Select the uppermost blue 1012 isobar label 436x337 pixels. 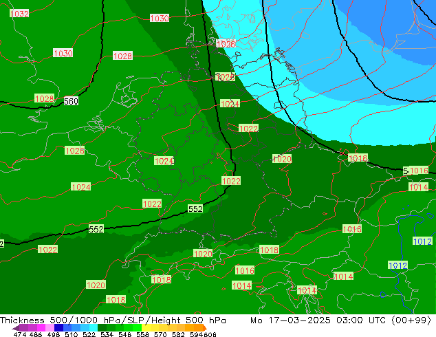pyautogui.click(x=422, y=241)
